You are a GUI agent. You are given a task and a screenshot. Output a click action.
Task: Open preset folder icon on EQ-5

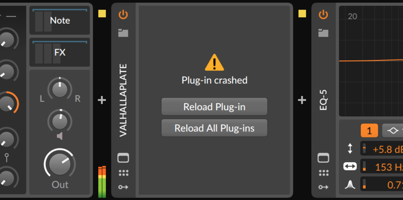click(x=323, y=33)
